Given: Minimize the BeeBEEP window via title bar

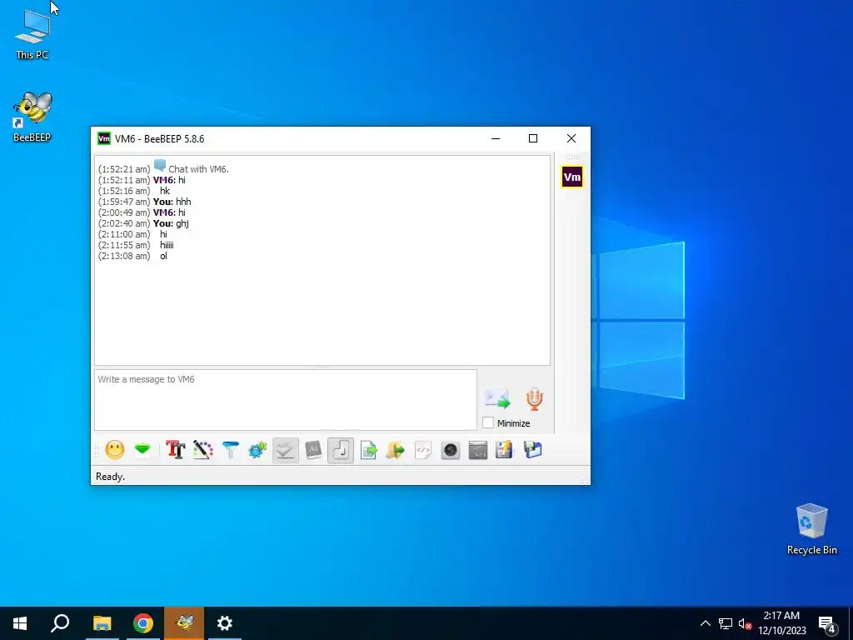Looking at the screenshot, I should coord(496,138).
